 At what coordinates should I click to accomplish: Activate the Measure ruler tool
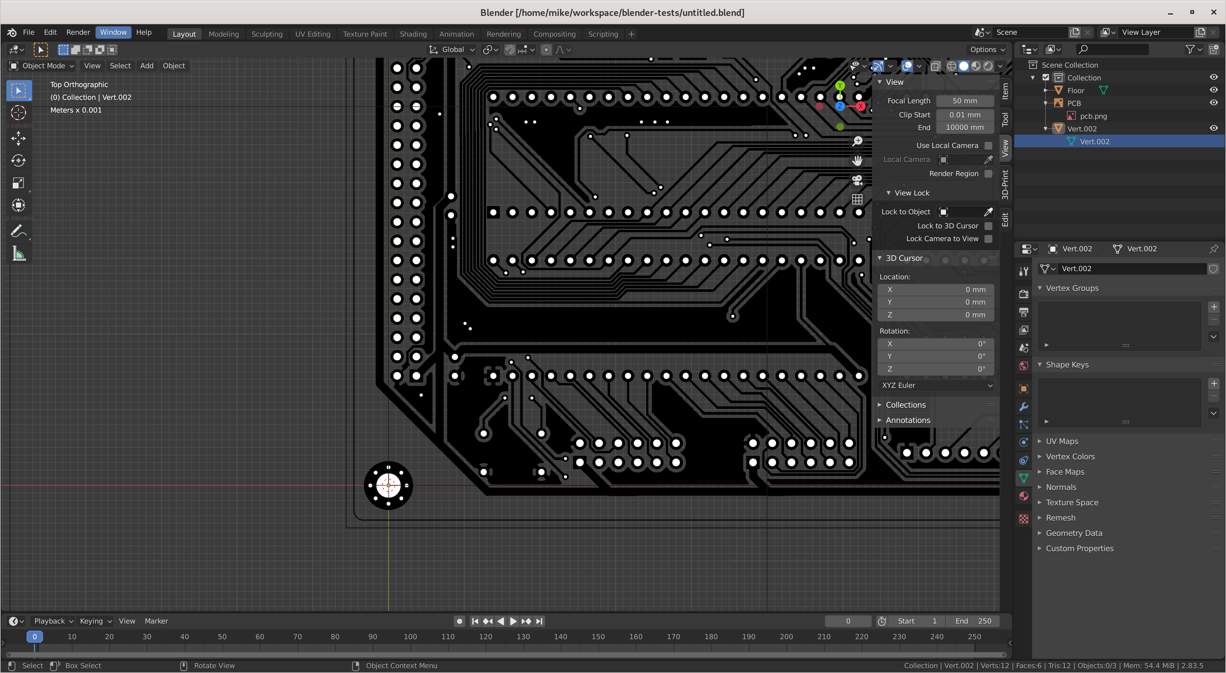point(18,254)
